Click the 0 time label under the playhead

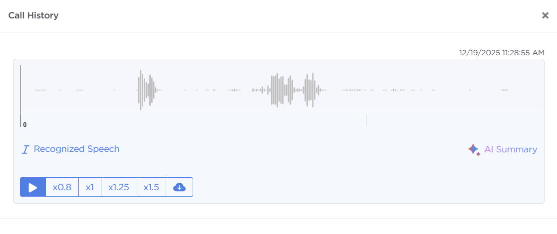coord(25,125)
